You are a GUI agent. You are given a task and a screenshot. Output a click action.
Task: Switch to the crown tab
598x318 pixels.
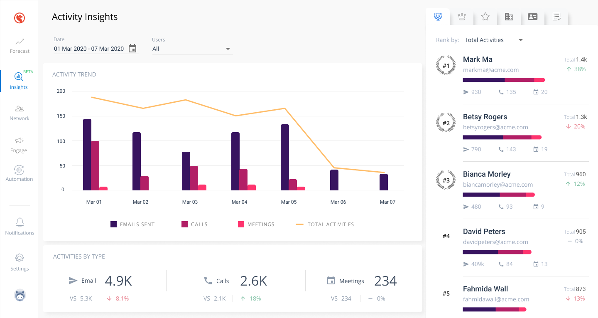pyautogui.click(x=461, y=17)
